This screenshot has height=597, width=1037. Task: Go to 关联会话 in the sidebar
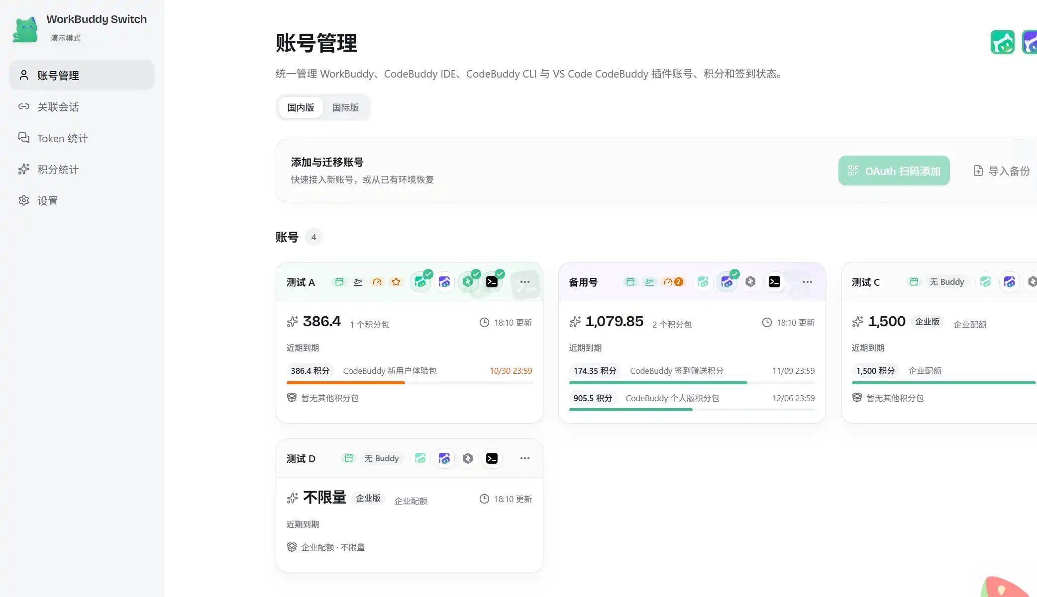coord(82,107)
